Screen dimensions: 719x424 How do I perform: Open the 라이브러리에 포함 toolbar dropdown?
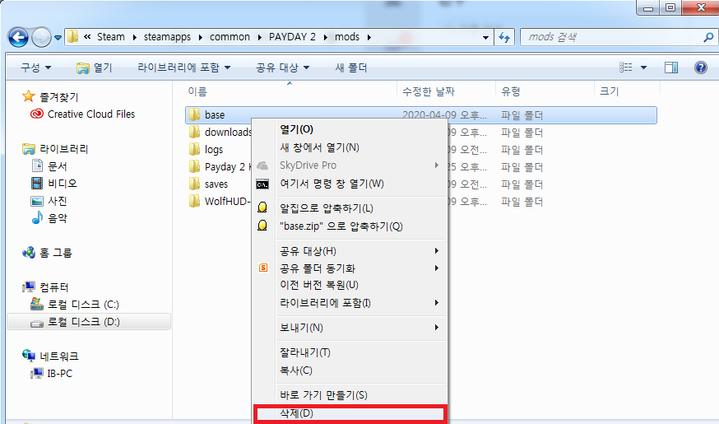click(x=184, y=68)
